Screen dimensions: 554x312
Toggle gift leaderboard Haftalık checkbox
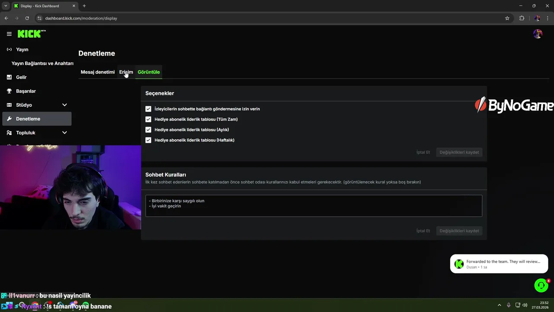pos(148,140)
